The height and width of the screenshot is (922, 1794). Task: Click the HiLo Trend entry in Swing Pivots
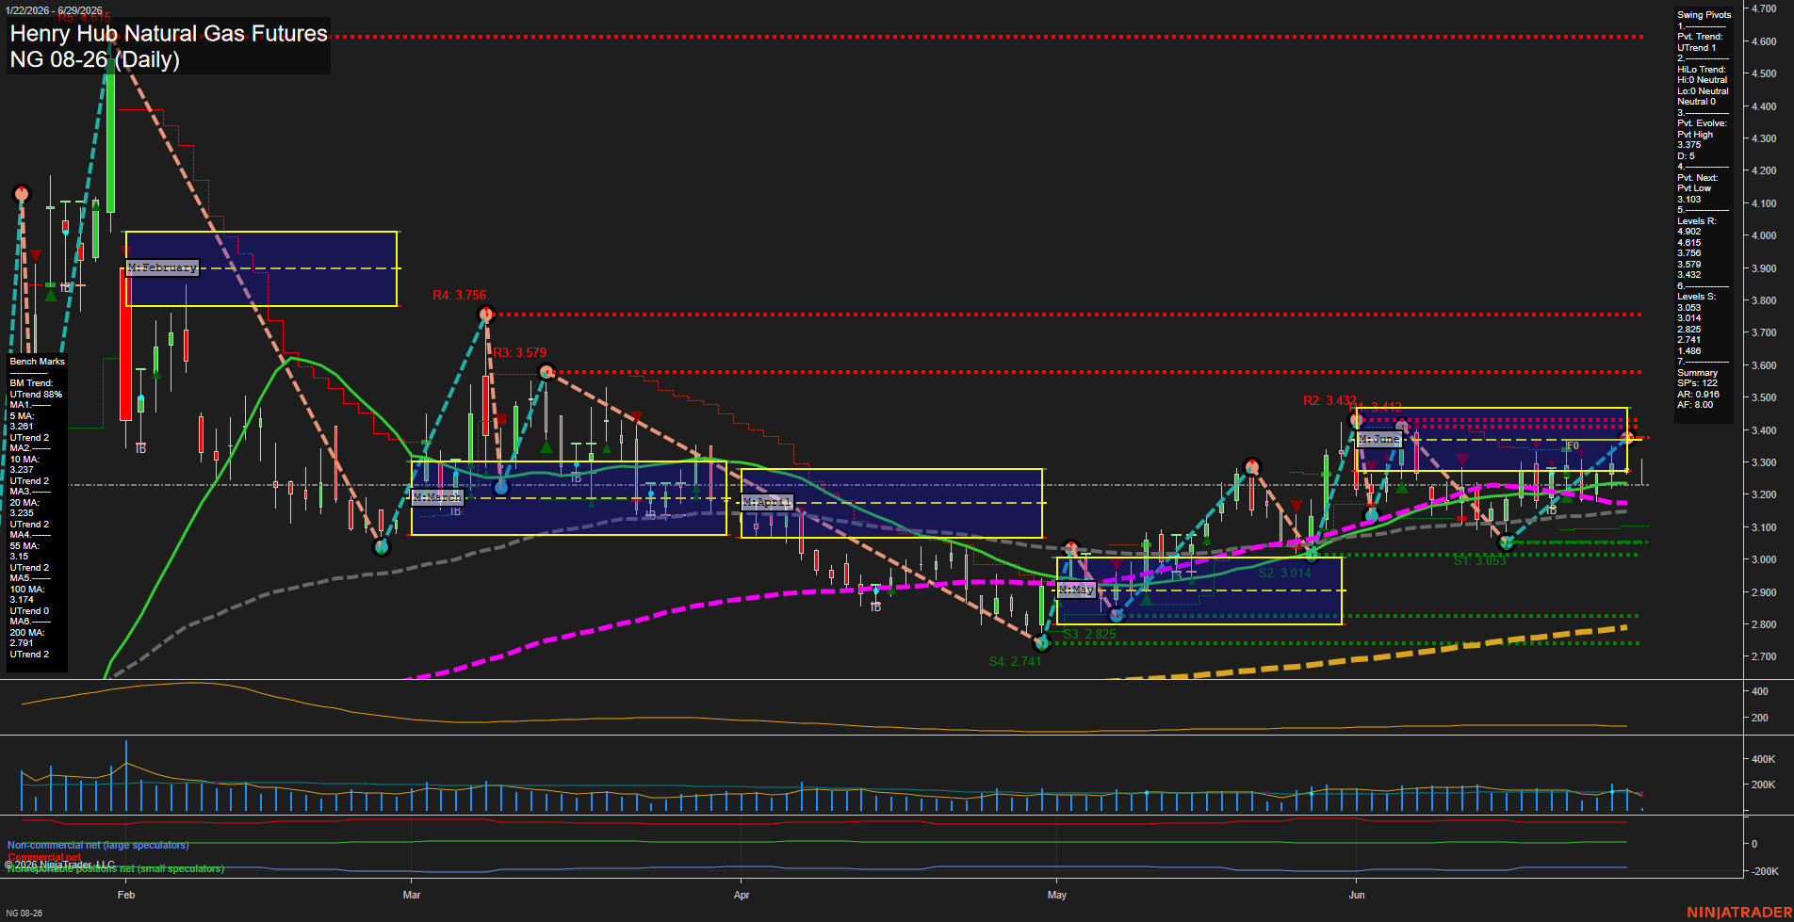click(x=1702, y=70)
